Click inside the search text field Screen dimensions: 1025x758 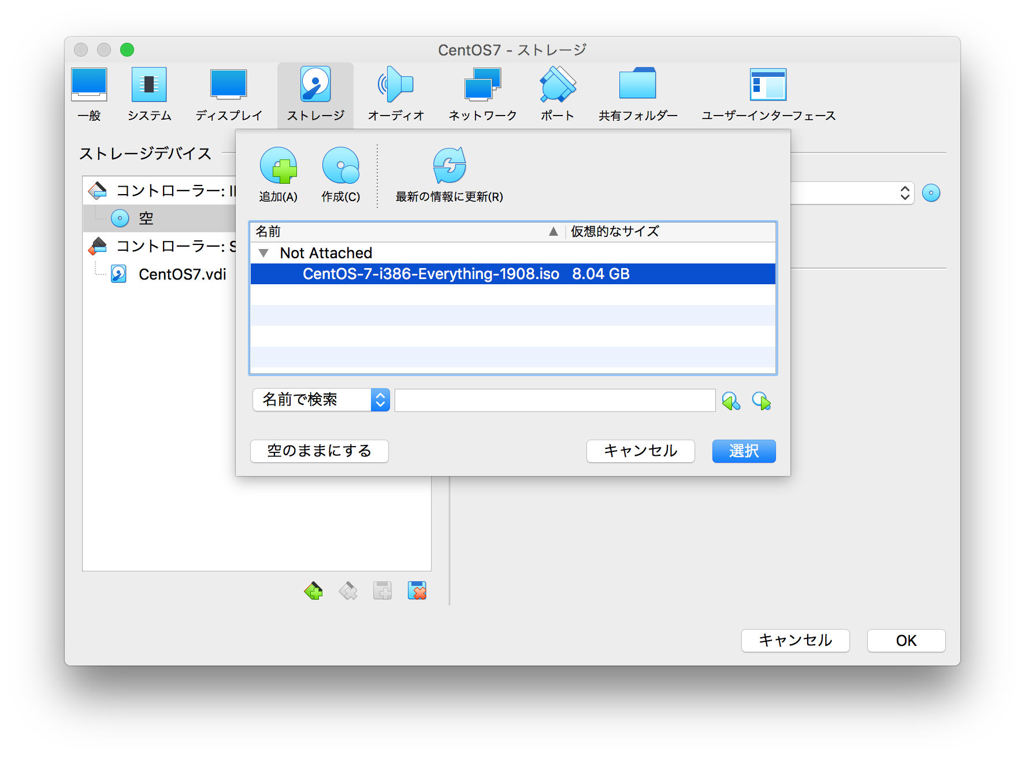click(x=555, y=400)
